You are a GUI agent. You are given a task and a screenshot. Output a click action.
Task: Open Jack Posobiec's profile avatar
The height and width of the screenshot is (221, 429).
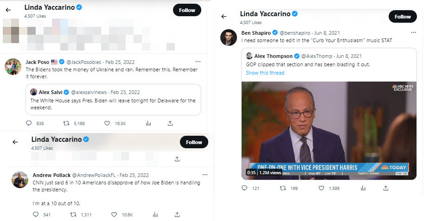pos(13,67)
